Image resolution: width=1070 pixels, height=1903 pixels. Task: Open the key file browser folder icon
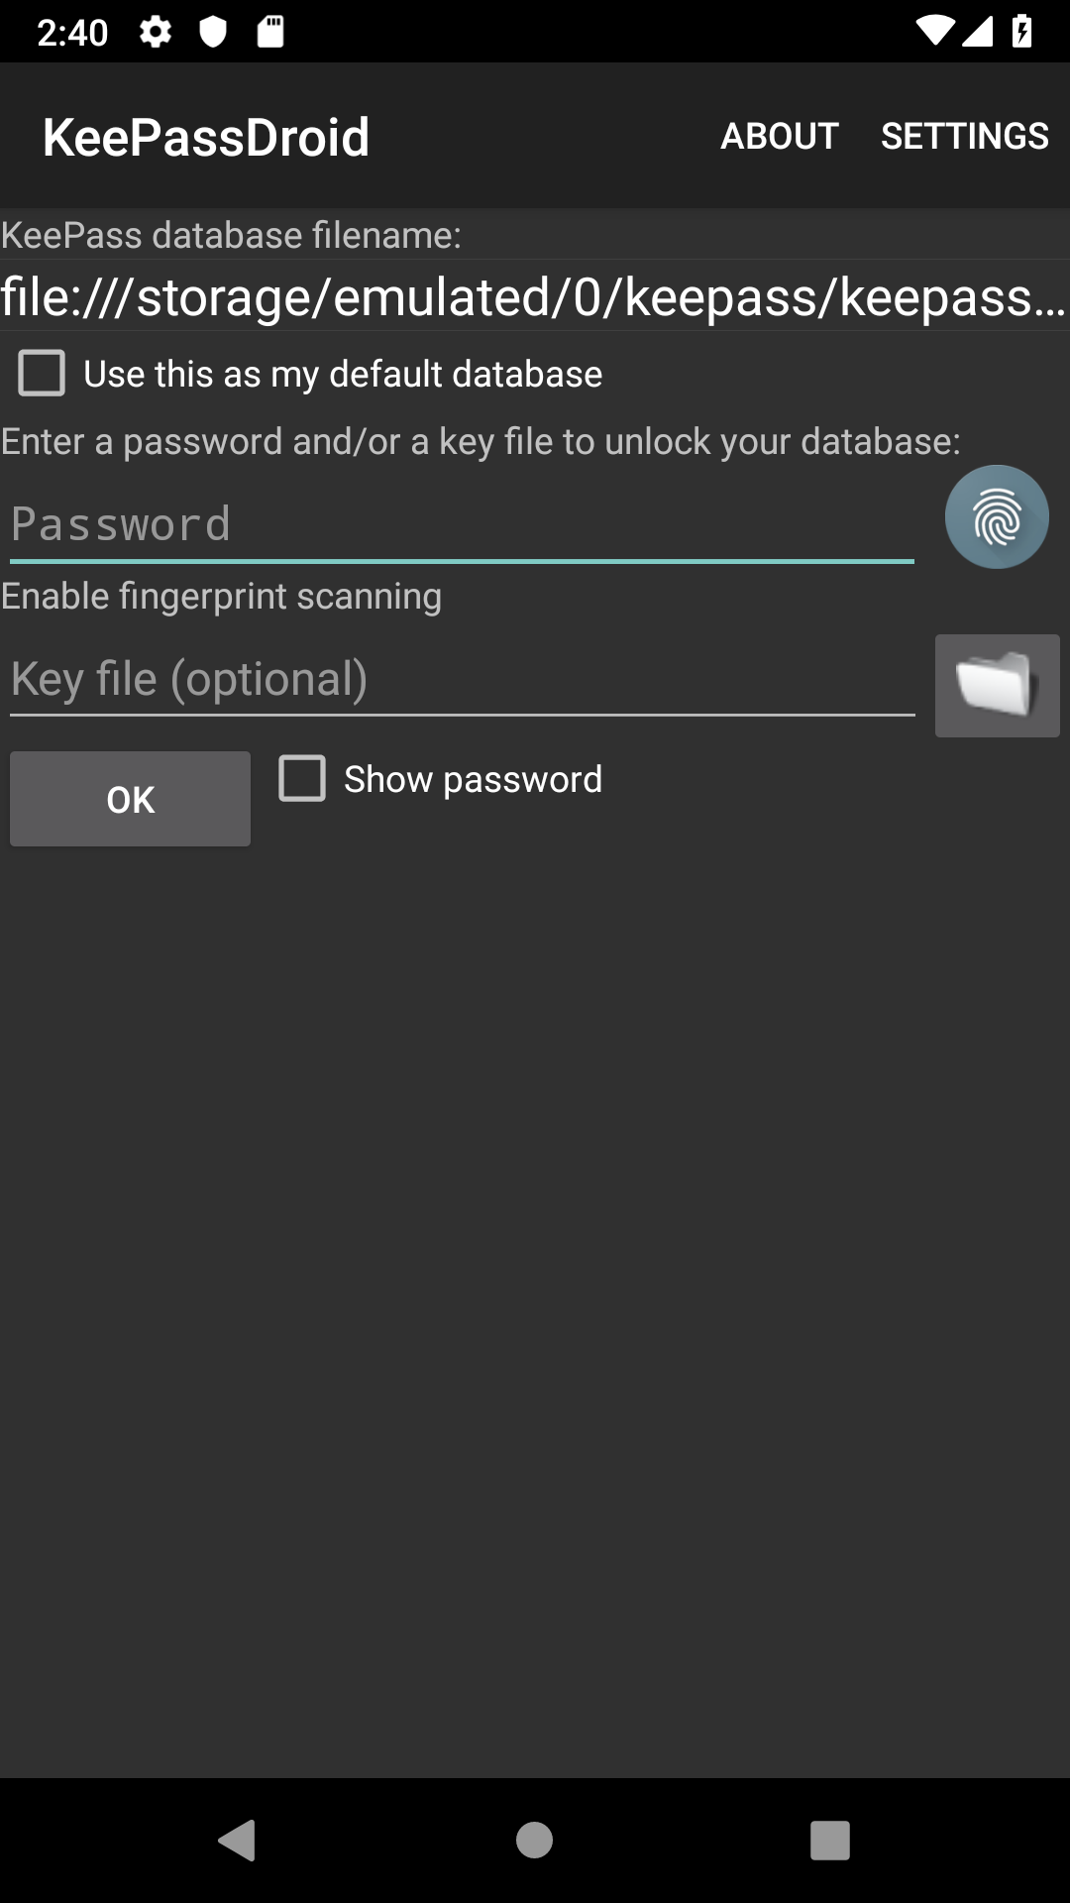pos(997,686)
